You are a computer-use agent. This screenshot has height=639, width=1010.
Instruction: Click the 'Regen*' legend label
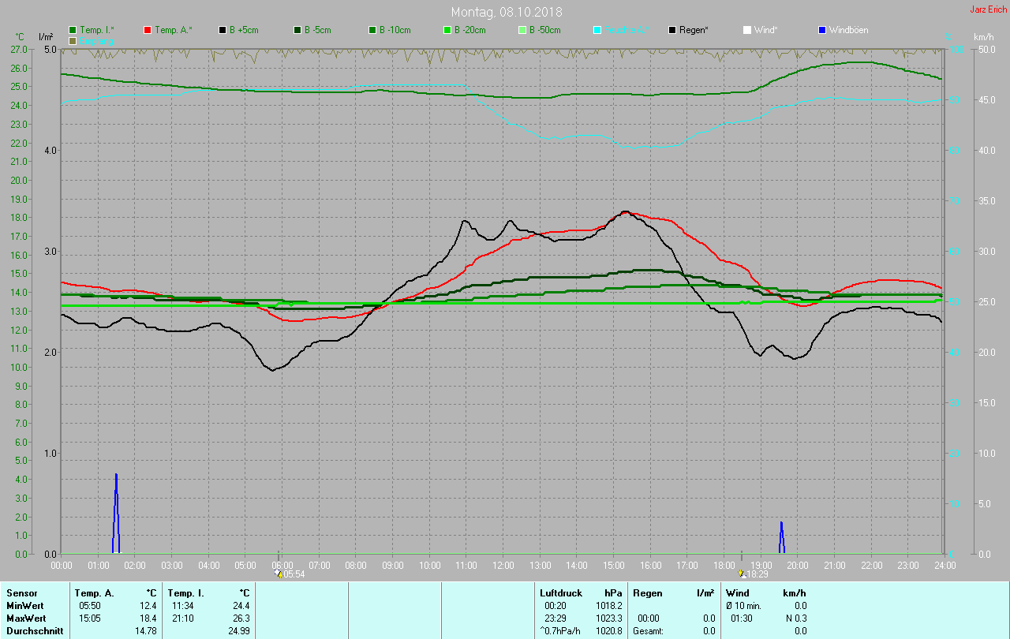click(x=694, y=30)
